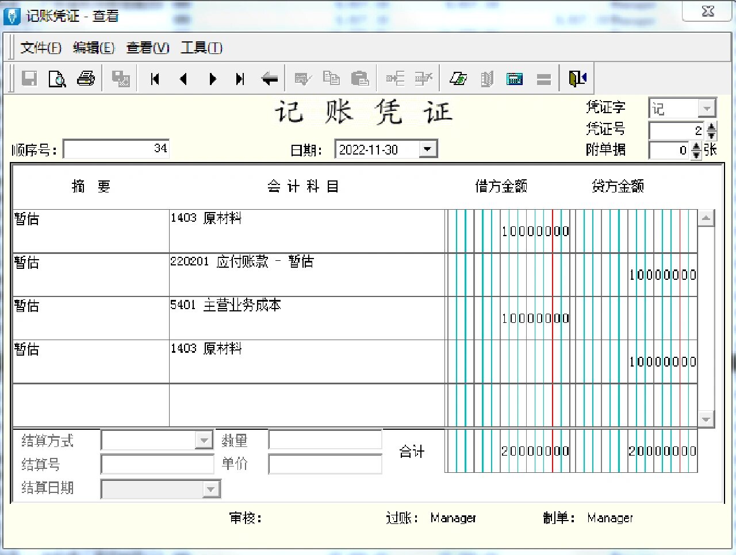The image size is (736, 555).
Task: Click the paste toolbar icon
Action: coord(360,78)
